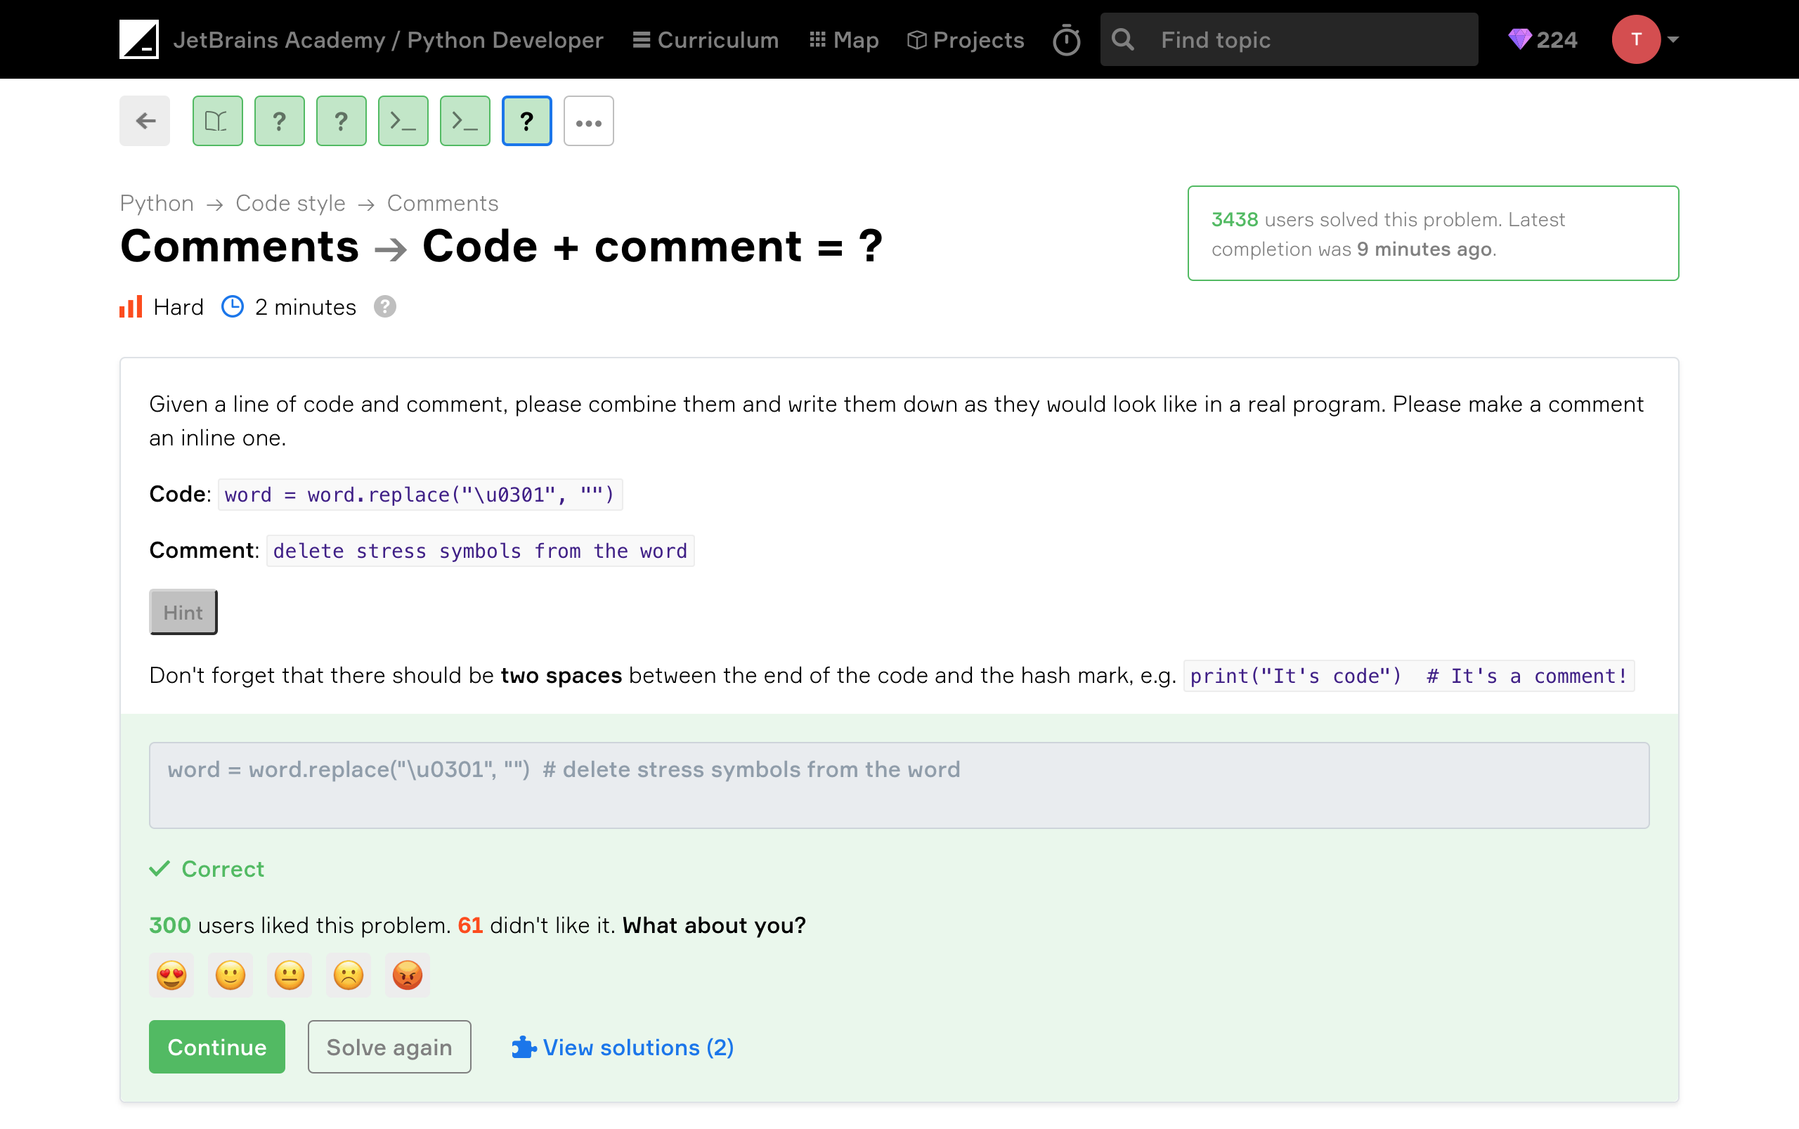Click the Python breadcrumb menu item

pos(156,203)
